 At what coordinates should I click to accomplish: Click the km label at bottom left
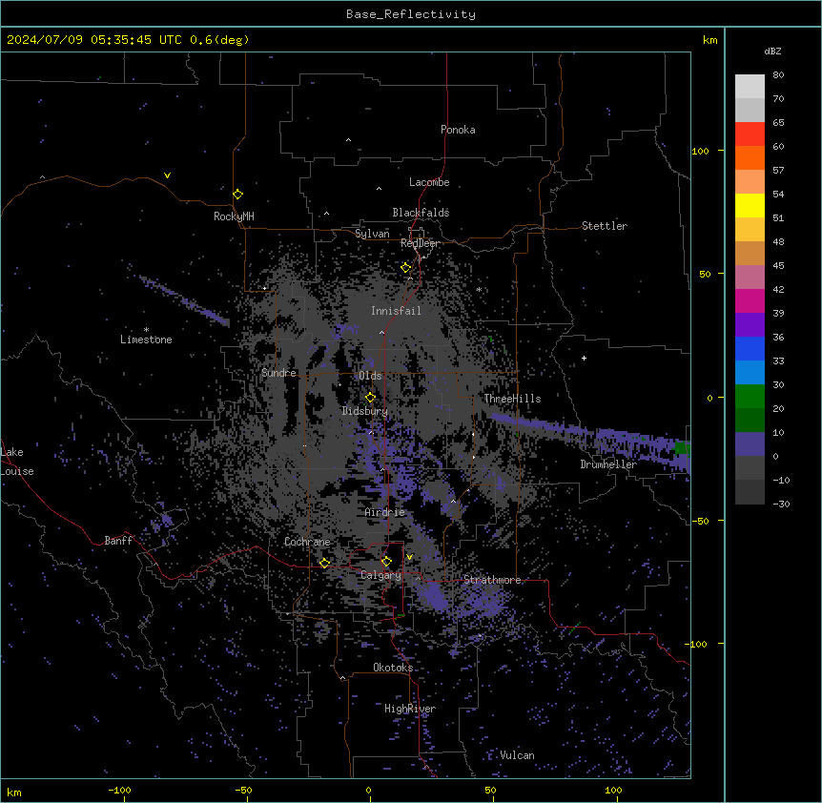(14, 792)
